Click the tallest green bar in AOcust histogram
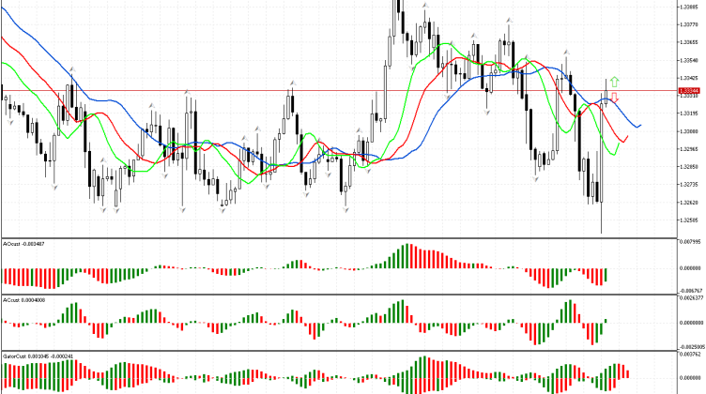706x394 pixels. [x=407, y=256]
